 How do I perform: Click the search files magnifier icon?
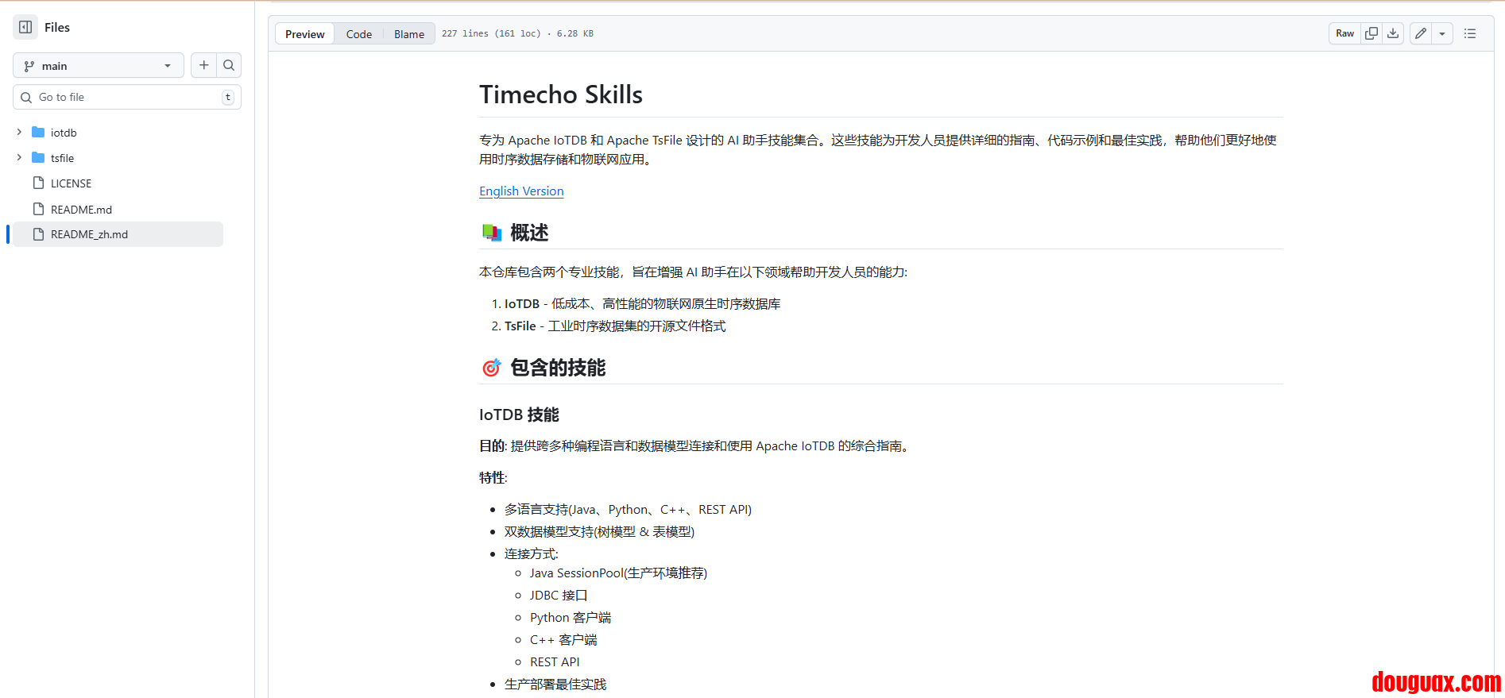(229, 65)
